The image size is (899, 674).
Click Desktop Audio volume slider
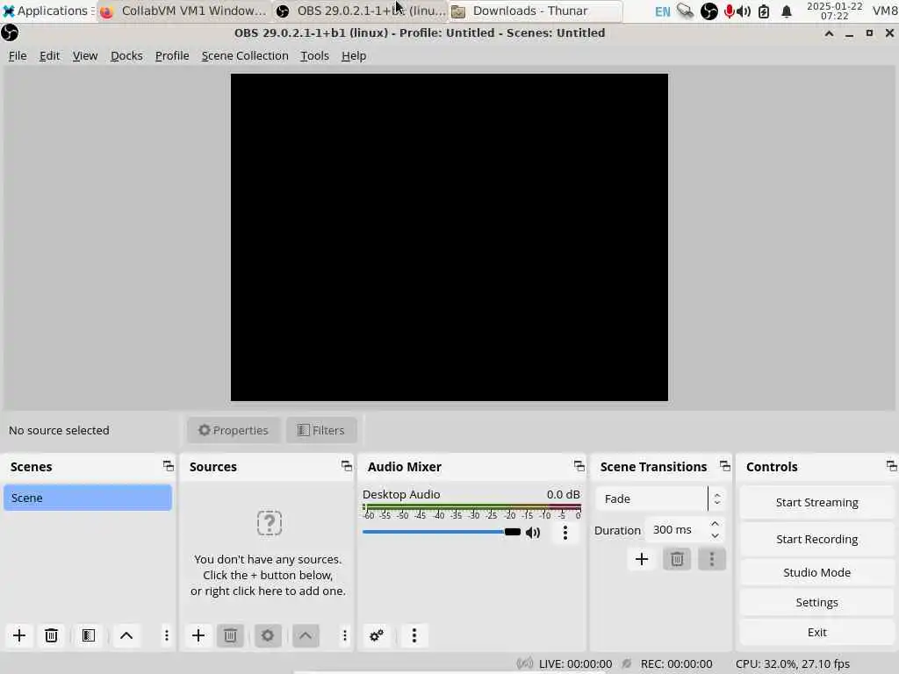(442, 532)
